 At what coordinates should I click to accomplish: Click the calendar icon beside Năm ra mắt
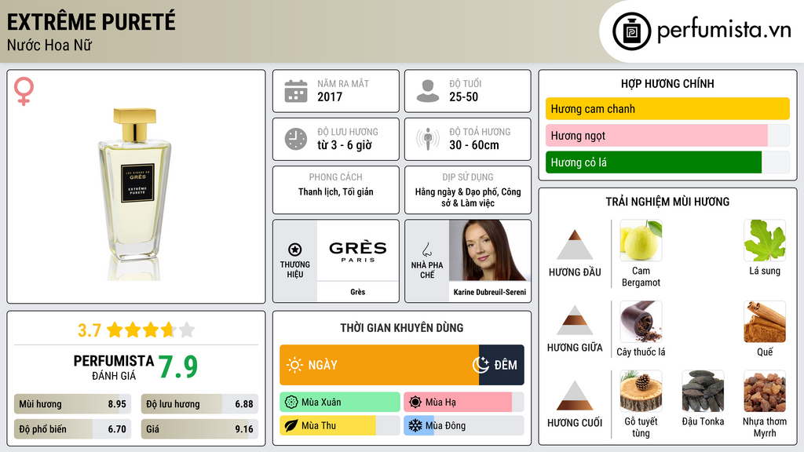[x=296, y=91]
